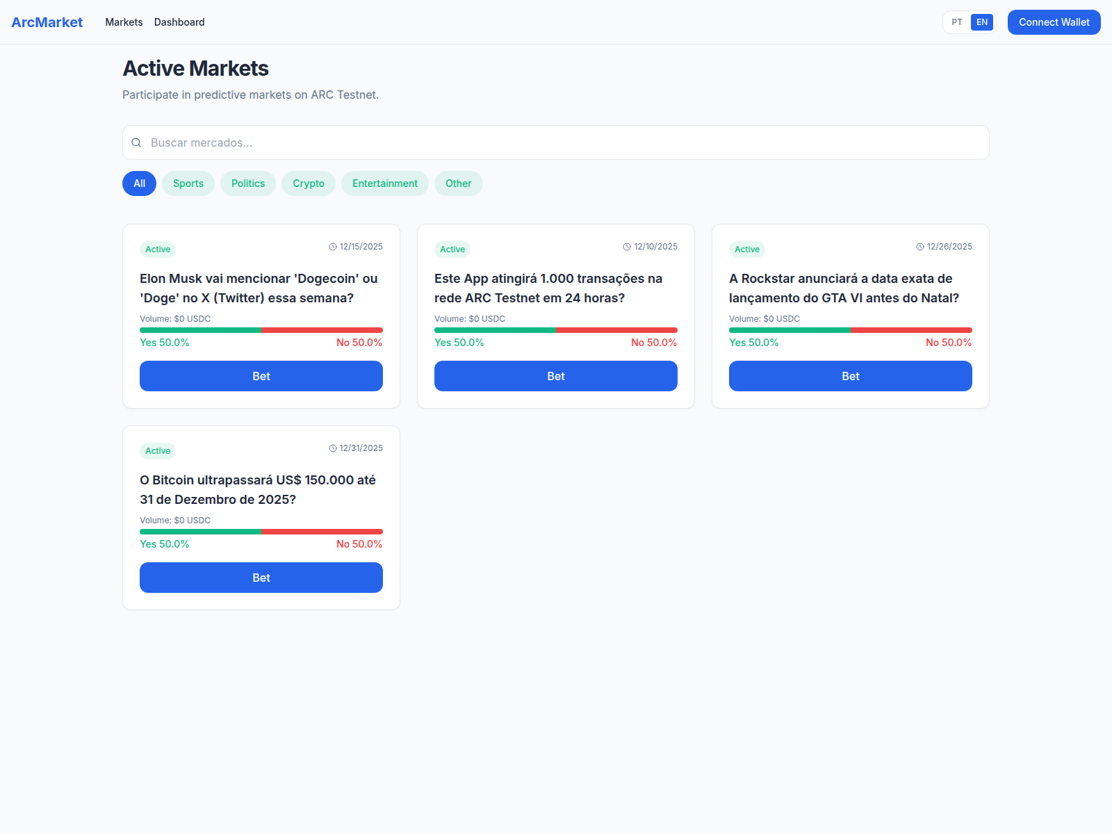Bet on the ARC Testnet transactions market
Viewport: 1112px width, 834px height.
coord(556,376)
